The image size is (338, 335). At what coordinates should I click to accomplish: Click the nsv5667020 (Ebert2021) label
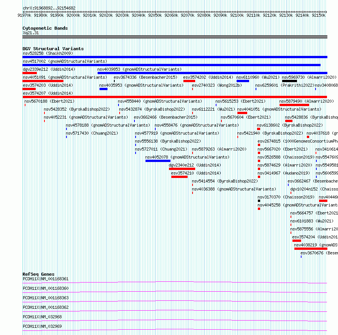click(283, 149)
